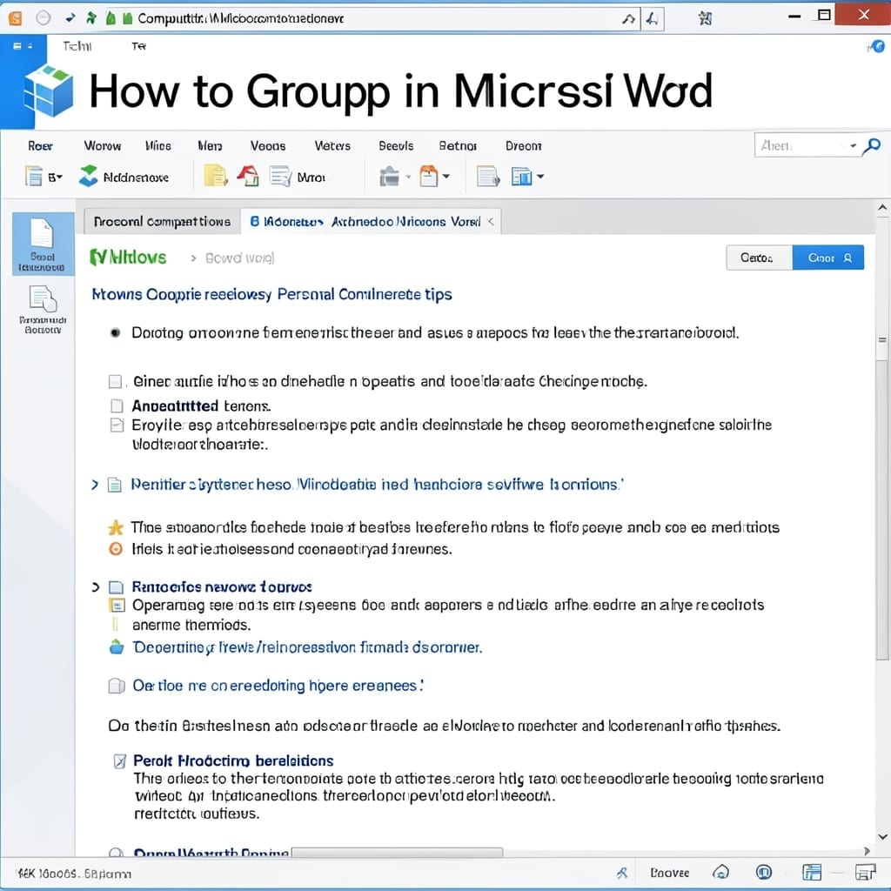This screenshot has height=891, width=891.
Task: Select the highlighted sidebar document icon
Action: pyautogui.click(x=43, y=245)
